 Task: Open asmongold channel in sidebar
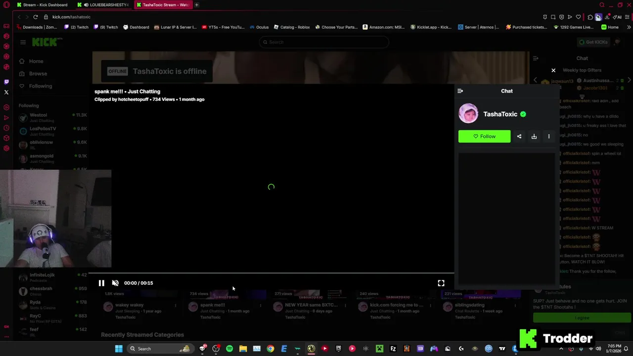click(x=52, y=158)
